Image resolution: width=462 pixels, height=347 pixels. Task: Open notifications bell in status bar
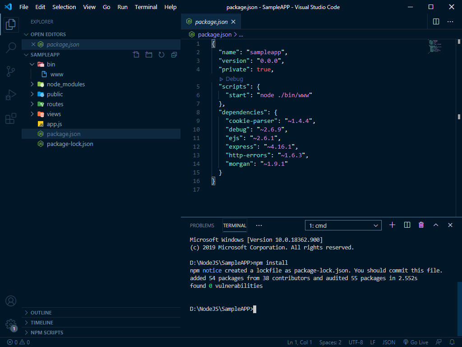click(x=452, y=342)
